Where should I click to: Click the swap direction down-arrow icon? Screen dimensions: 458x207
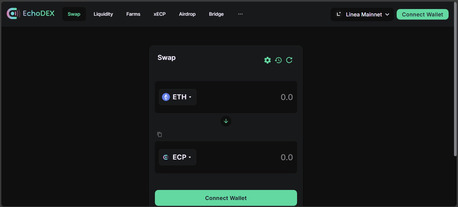point(226,121)
